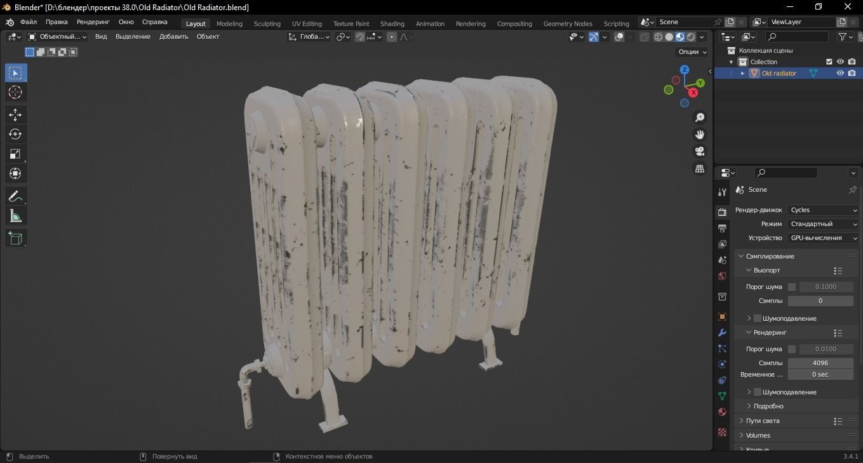Activate the Move tool
This screenshot has height=463, width=863.
point(16,114)
